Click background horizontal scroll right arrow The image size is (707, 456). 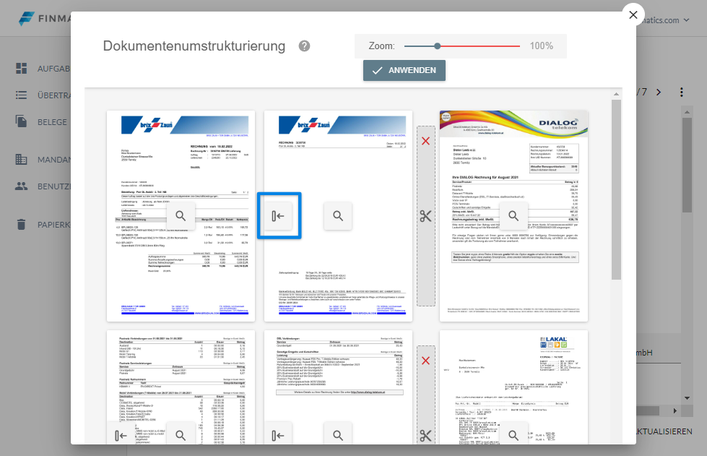pyautogui.click(x=675, y=411)
